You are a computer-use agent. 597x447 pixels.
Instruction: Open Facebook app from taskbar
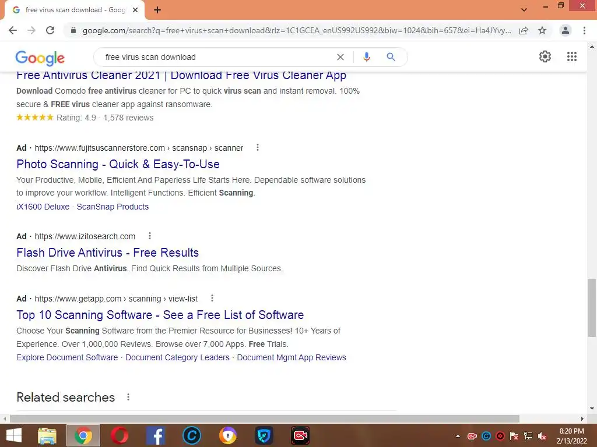click(156, 435)
